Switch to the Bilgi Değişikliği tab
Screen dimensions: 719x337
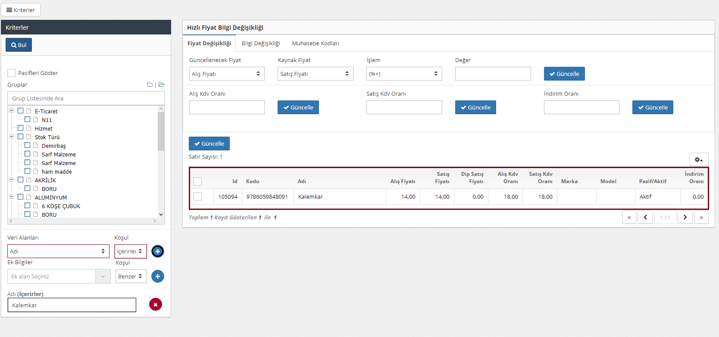pyautogui.click(x=261, y=43)
